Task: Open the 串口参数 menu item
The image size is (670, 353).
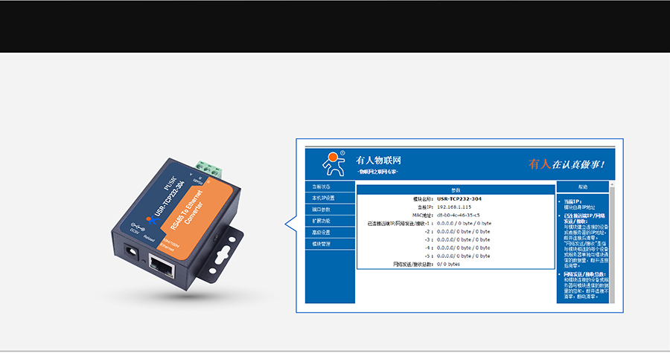Action: pos(330,210)
